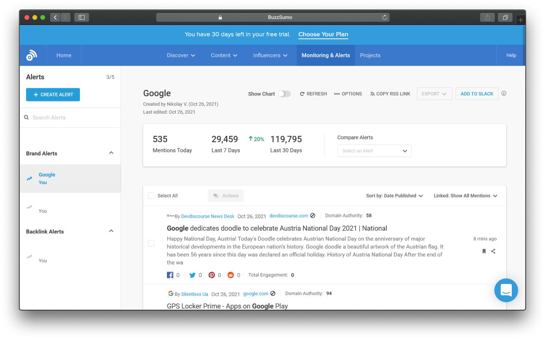Open the Influencers dropdown menu

(x=270, y=55)
